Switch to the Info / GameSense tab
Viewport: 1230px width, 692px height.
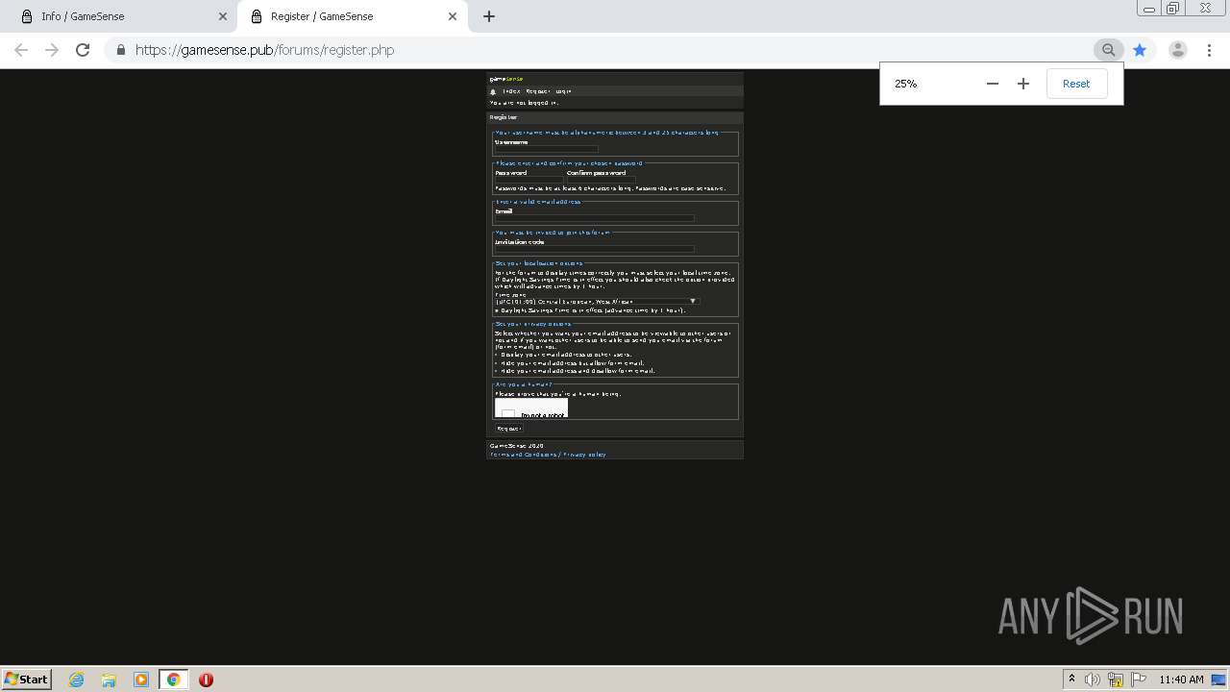121,16
